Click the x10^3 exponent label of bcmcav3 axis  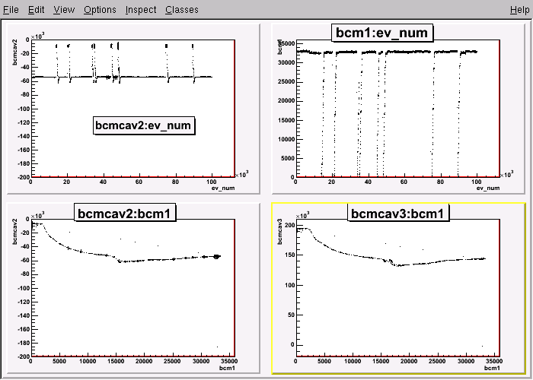tap(303, 216)
